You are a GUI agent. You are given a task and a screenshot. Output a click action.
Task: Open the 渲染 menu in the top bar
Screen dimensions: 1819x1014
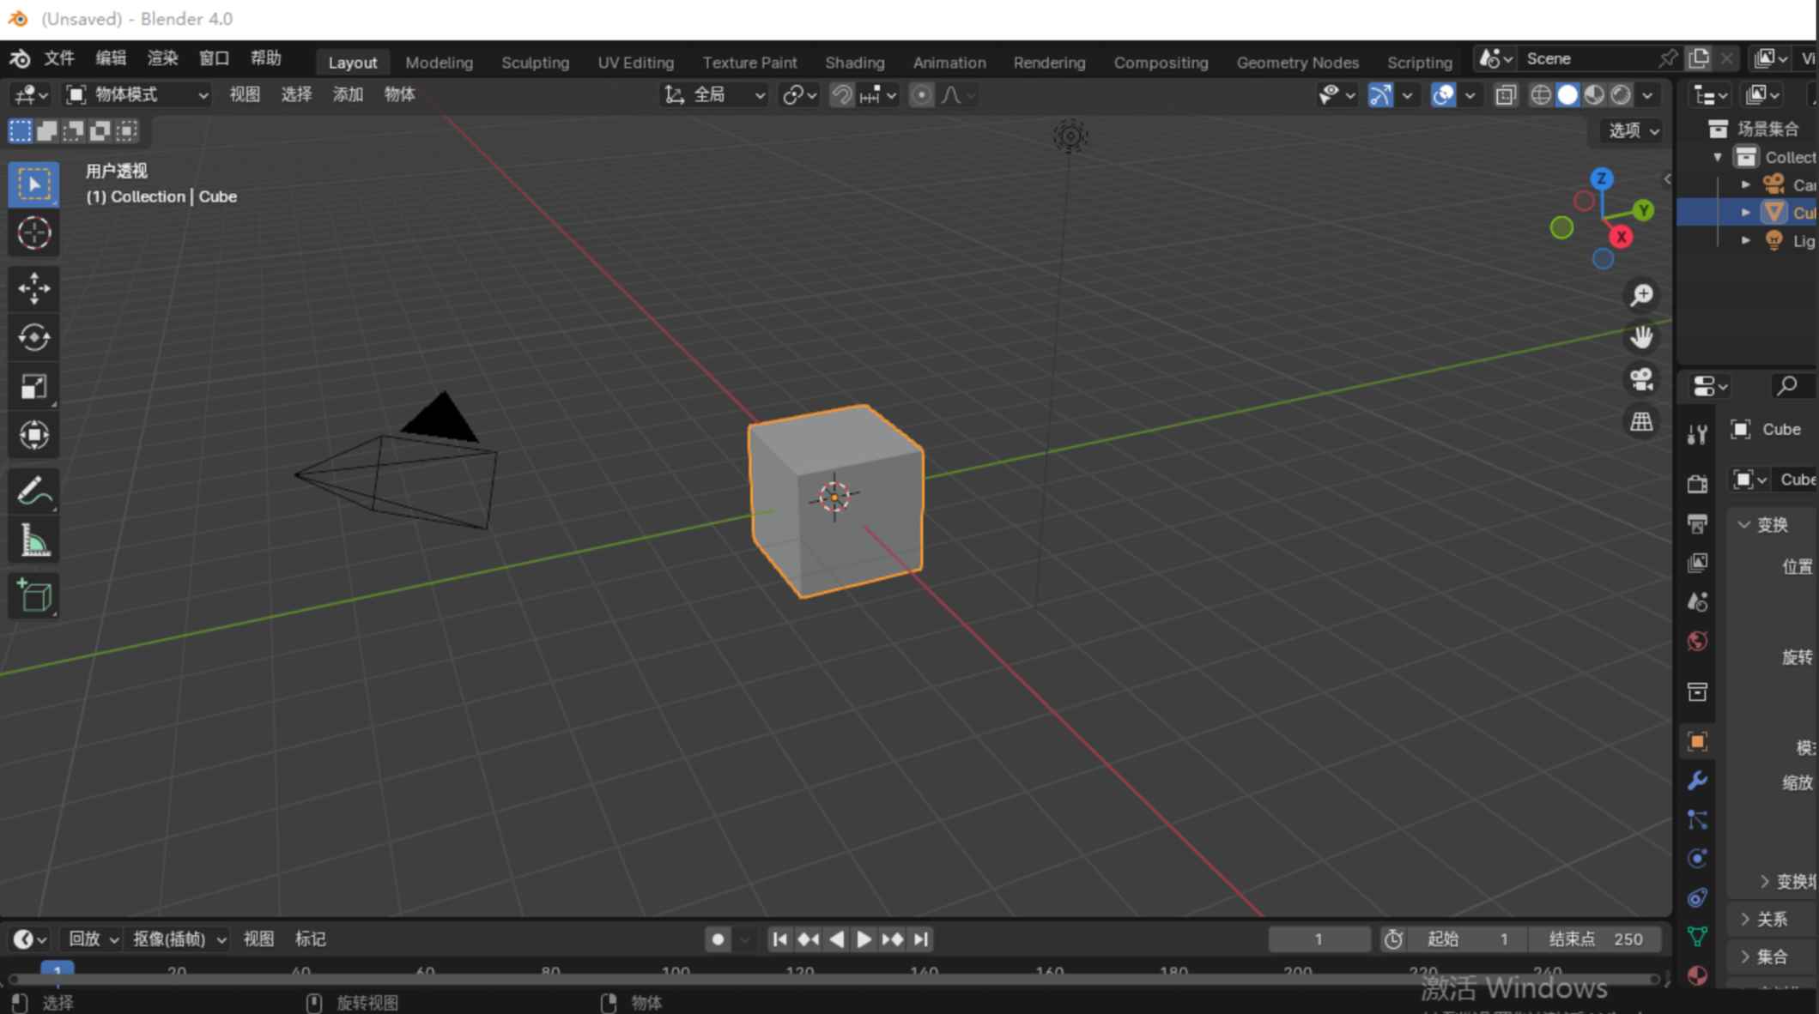click(x=161, y=58)
